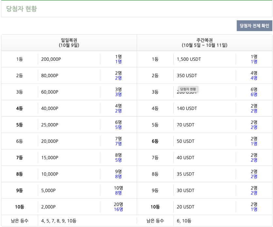273x227 pixels.
Task: Open daily 9등 winners link showing 8명
Action: [118, 193]
